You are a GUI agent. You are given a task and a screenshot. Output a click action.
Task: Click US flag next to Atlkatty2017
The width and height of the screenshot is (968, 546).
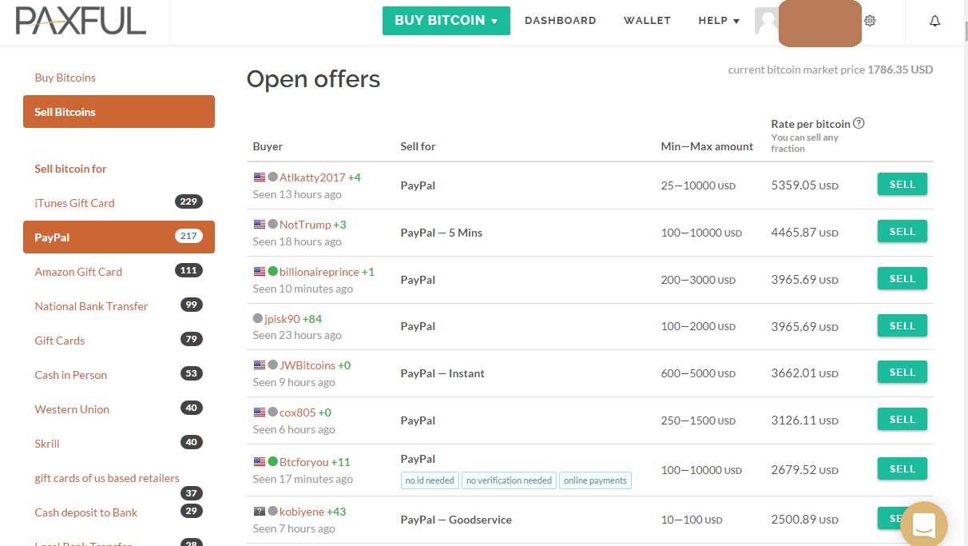259,177
